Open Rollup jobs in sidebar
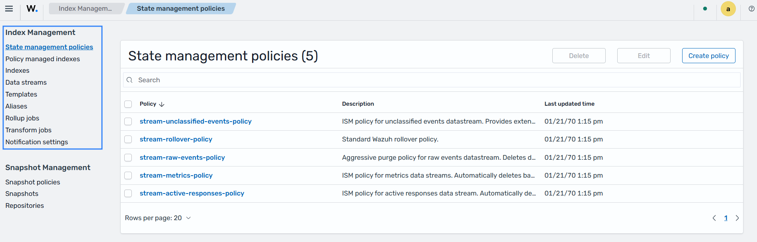 pos(22,118)
